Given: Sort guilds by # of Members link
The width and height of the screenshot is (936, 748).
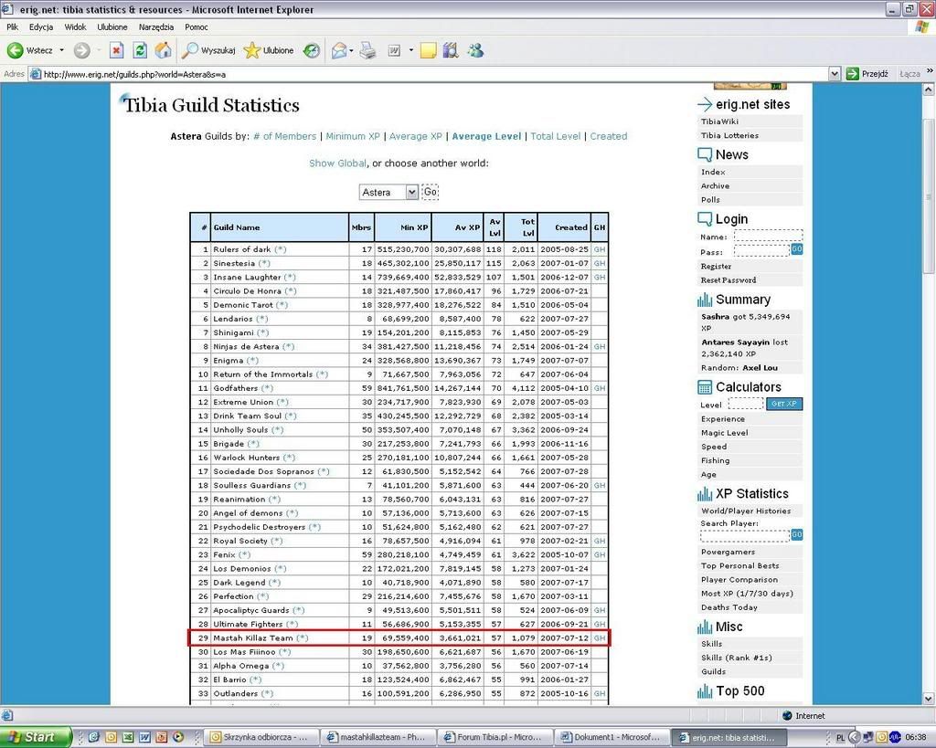Looking at the screenshot, I should pos(285,136).
